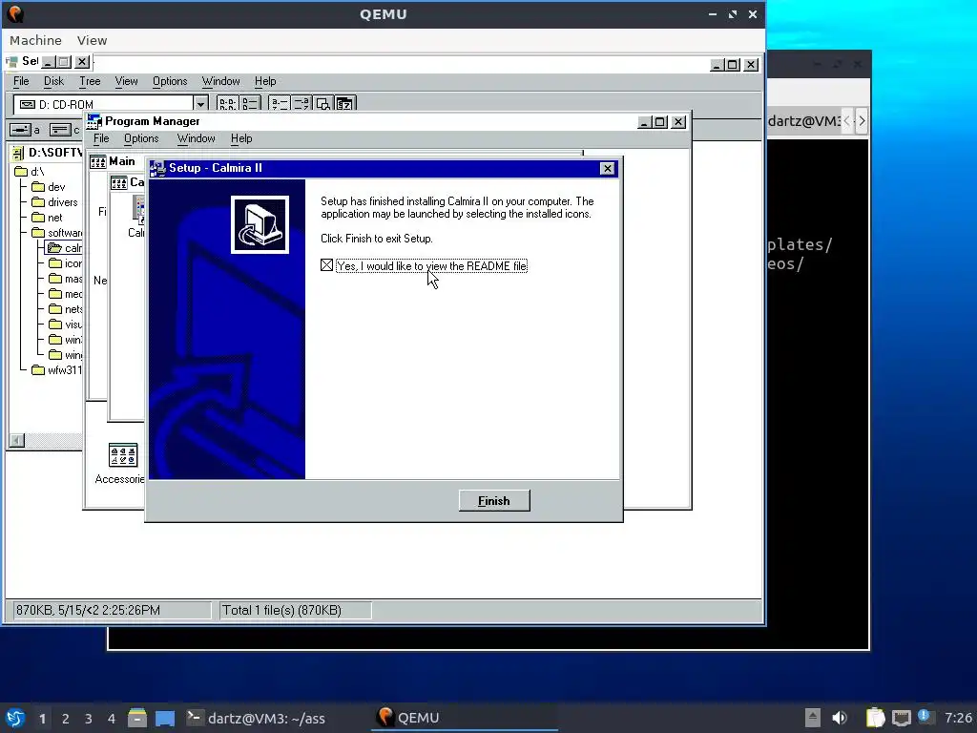
Task: Open File menu in Program Manager
Action: point(101,138)
